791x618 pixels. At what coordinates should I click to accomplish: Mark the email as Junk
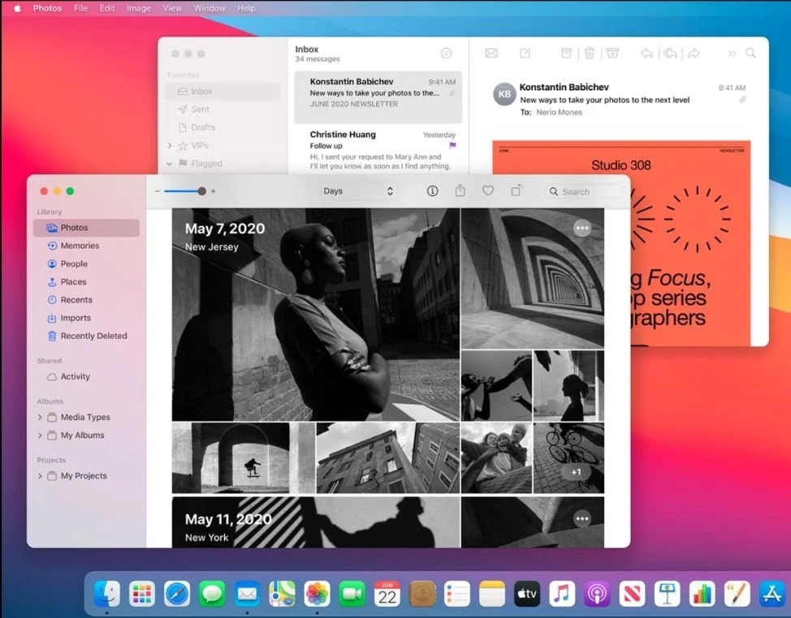click(x=612, y=53)
